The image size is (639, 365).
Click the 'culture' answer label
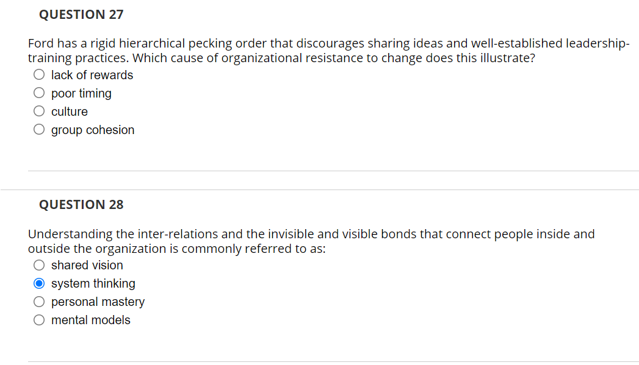[x=69, y=112]
